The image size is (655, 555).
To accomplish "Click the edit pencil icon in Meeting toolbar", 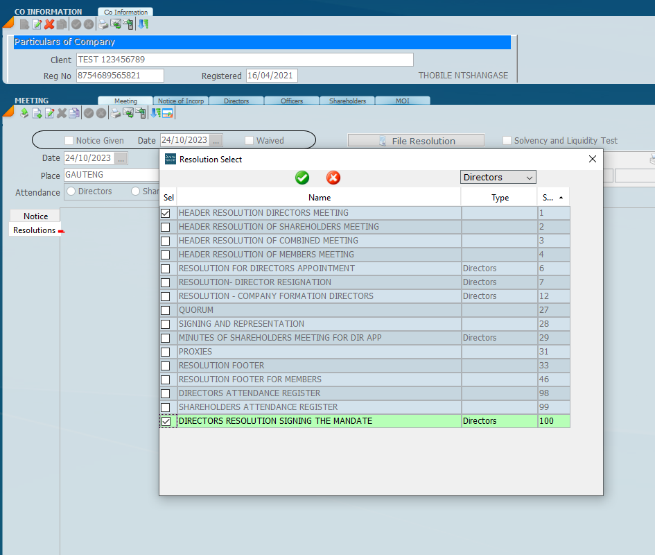I will point(49,113).
